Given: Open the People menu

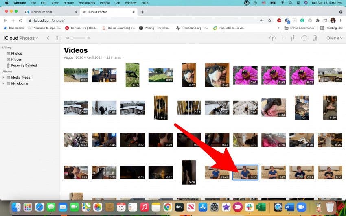Looking at the screenshot, I should tap(105, 3).
